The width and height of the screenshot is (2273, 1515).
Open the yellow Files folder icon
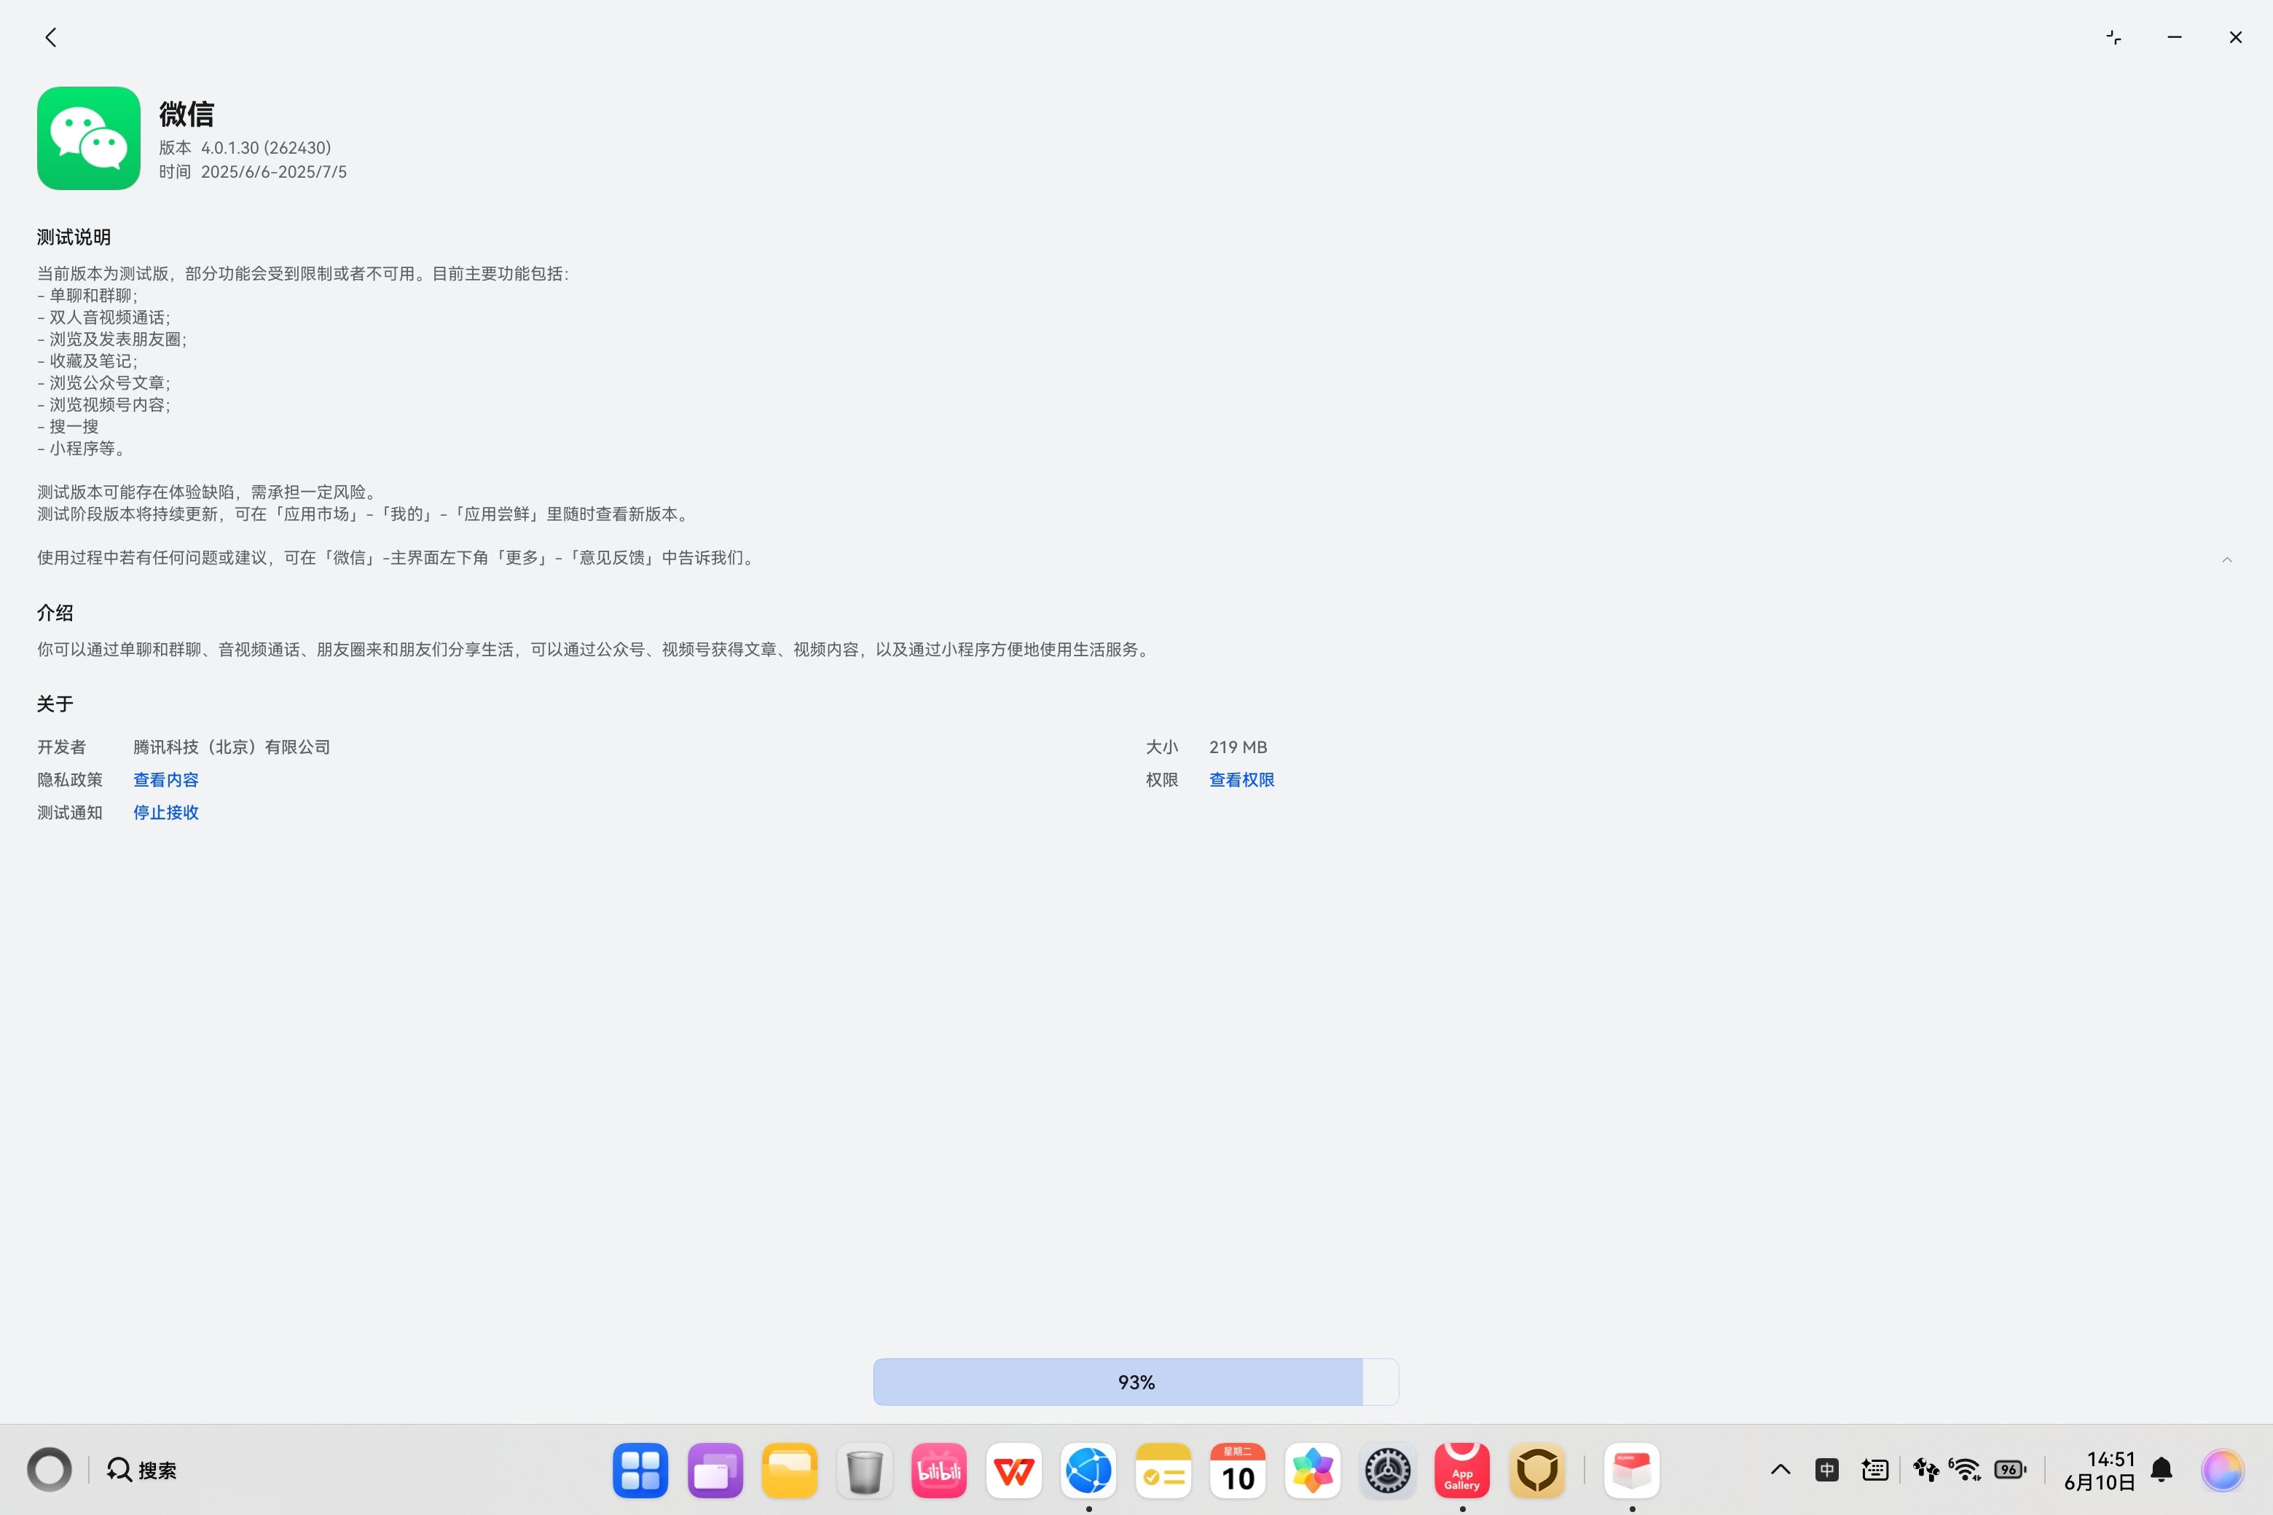click(790, 1471)
